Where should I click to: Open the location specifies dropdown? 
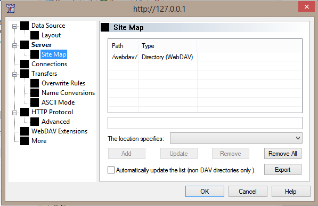(236, 138)
